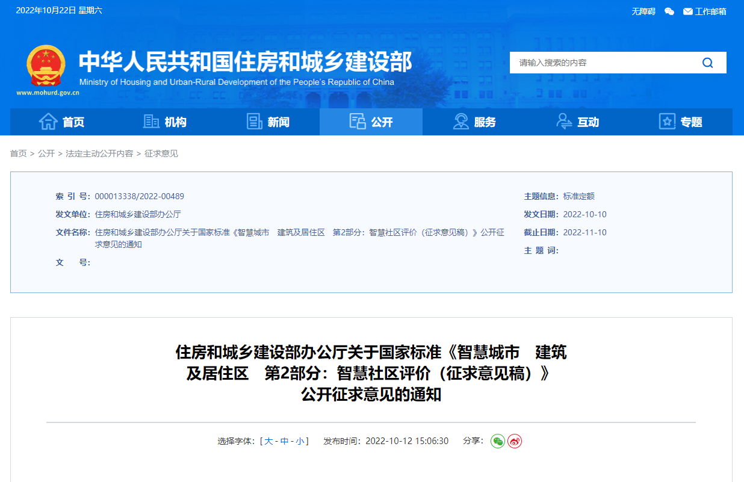Select the people icon next to 服务
744x482 pixels.
click(x=460, y=121)
